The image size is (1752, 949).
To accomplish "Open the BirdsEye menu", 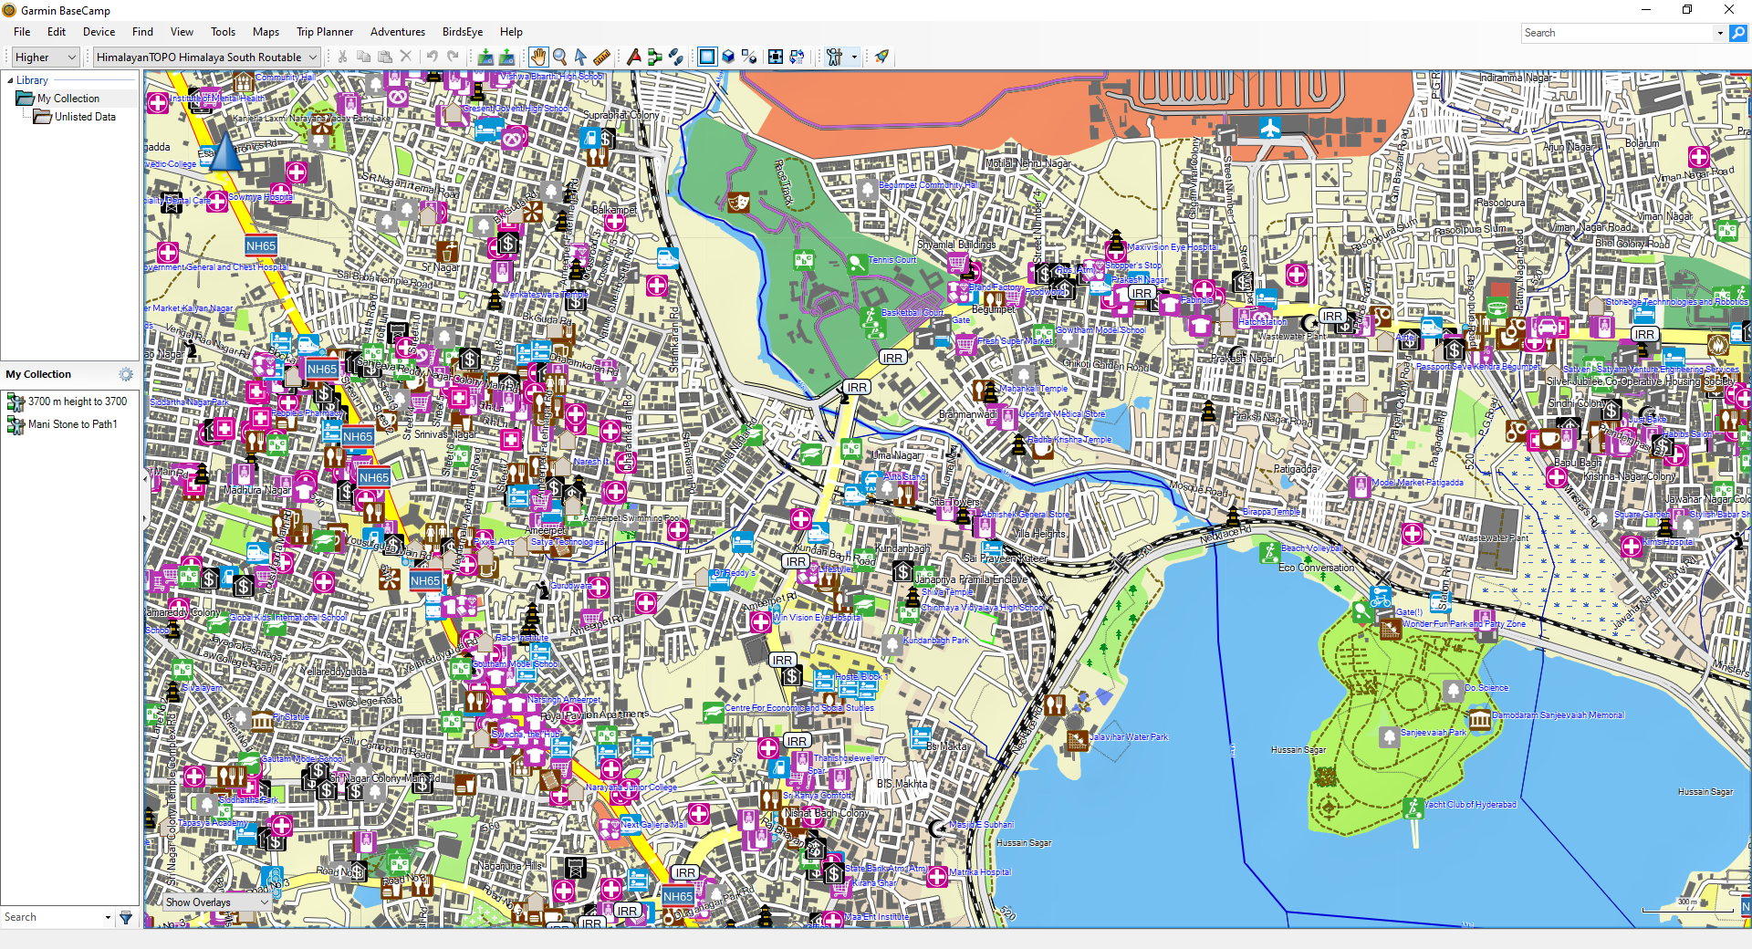I will (x=463, y=32).
